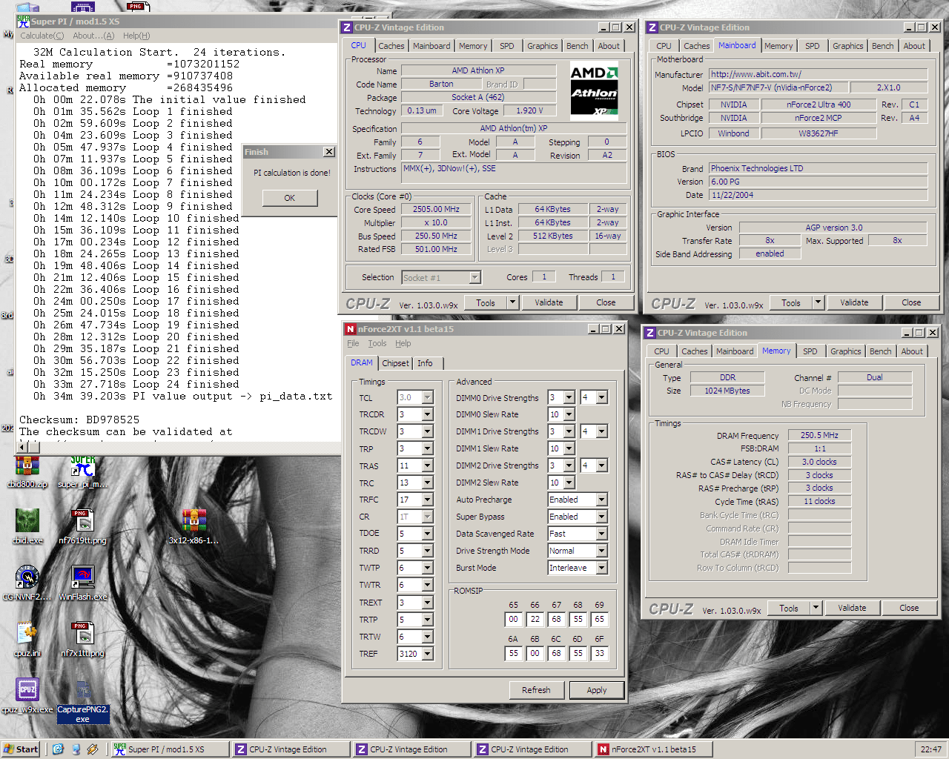Click the ROMSIP 65 value field

tap(513, 619)
